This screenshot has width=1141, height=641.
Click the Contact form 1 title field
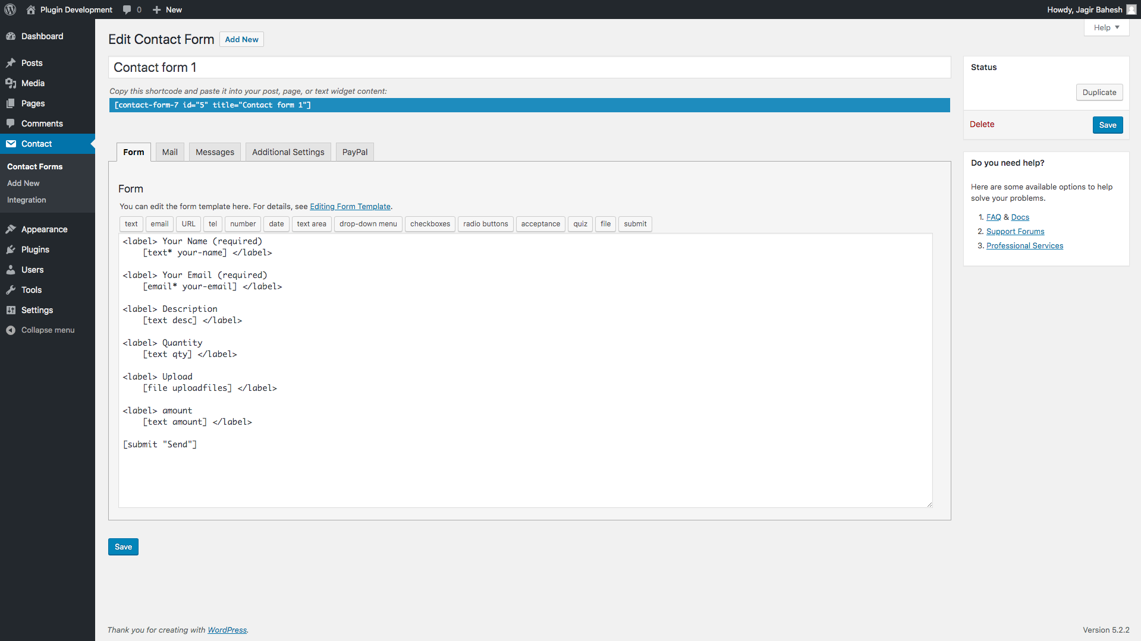[x=529, y=67]
